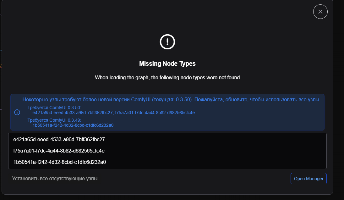Viewport: 344px width, 200px height.
Task: Click the 'When loading the graph' subtitle
Action: 167,77
